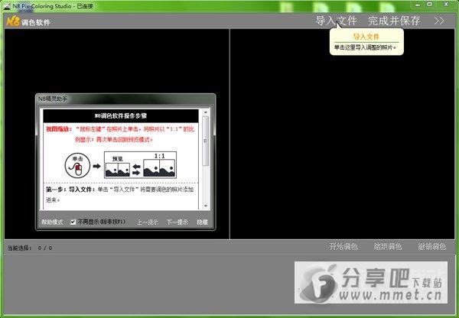Minimize the N8 Pix-Coloring Studio window
This screenshot has width=459, height=318.
418,5
